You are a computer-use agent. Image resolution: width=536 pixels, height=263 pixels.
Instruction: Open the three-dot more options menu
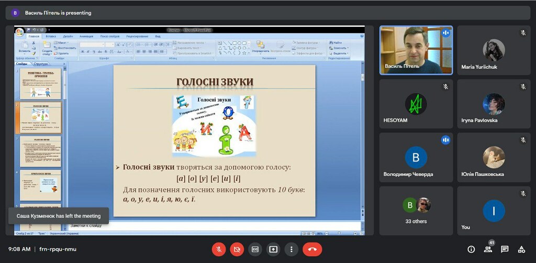(291, 249)
